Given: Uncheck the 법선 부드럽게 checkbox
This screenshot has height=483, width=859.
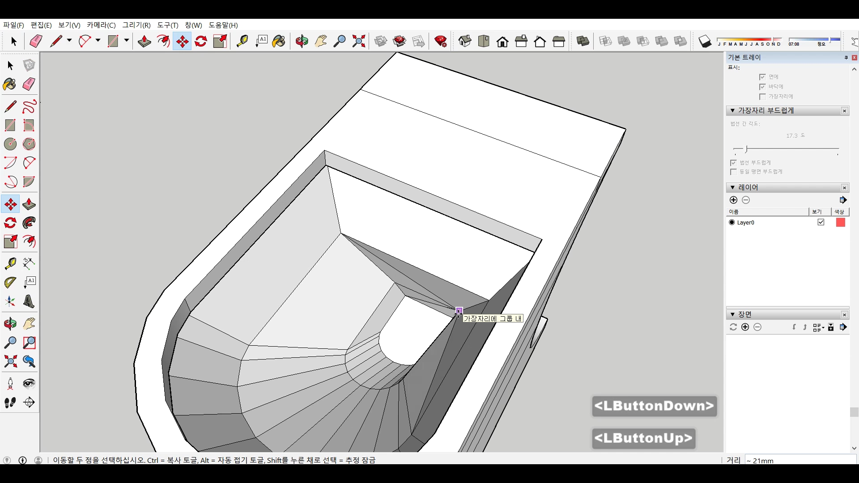Looking at the screenshot, I should pyautogui.click(x=733, y=163).
